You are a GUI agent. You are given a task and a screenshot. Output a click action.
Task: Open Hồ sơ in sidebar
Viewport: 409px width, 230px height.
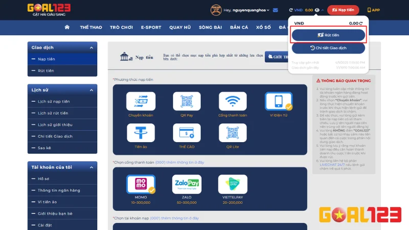point(62,178)
